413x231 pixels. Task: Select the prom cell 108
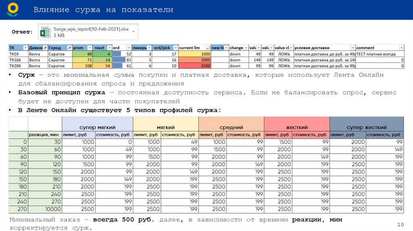tap(82, 66)
